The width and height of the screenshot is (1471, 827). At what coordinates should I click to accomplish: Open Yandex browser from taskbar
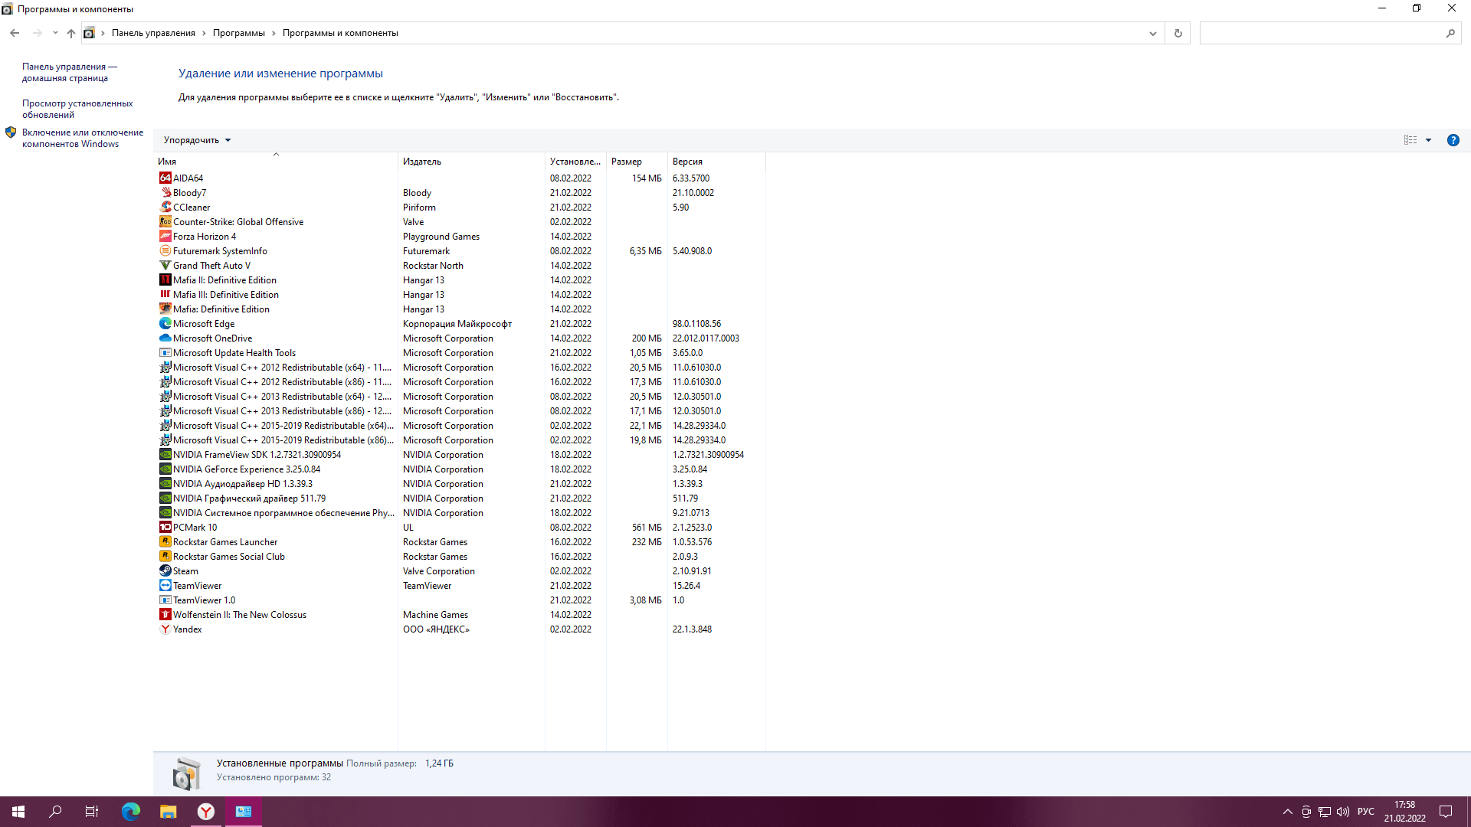206,812
